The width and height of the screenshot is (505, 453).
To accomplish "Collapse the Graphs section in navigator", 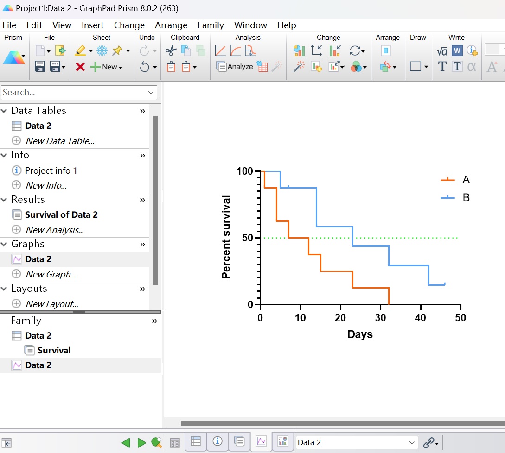I will (4, 244).
